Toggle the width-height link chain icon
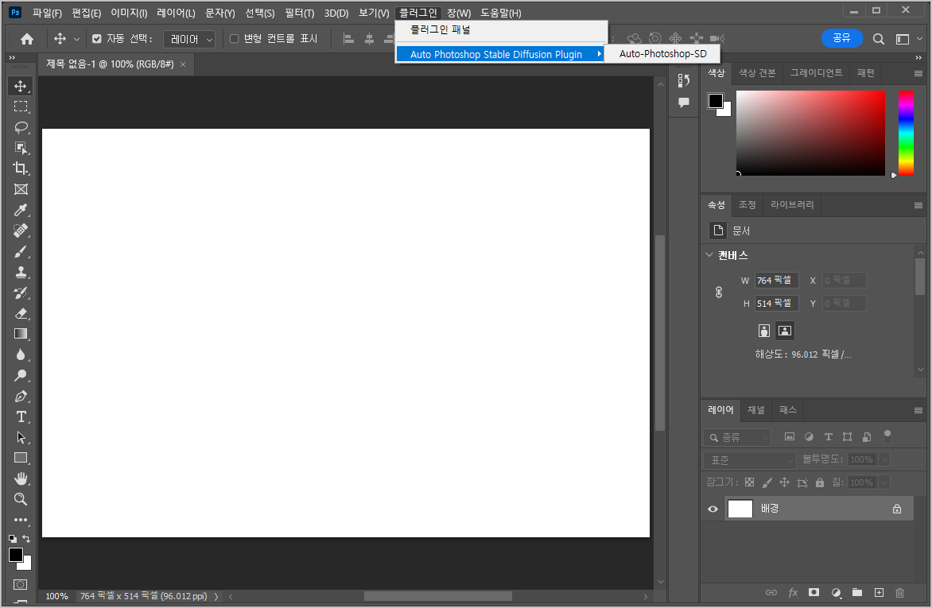Image resolution: width=932 pixels, height=608 pixels. 719,292
